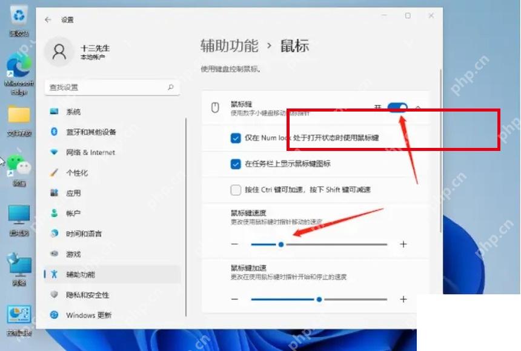521x351 pixels.
Task: Click the paintbrush icon for 个性化
Action: 54,173
